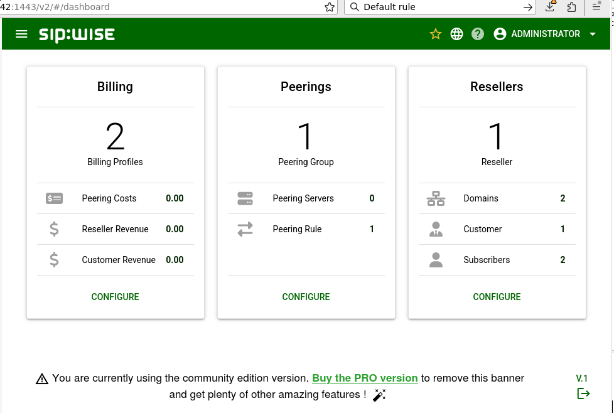Click the logout icon below V.1

(x=583, y=394)
